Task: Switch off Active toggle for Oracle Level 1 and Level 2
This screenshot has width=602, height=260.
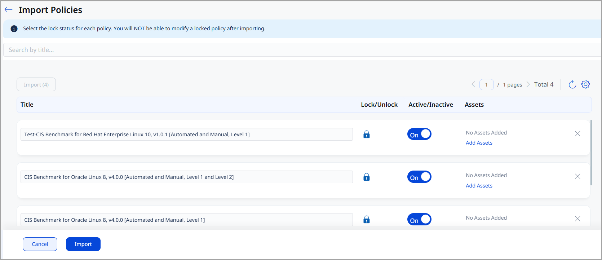Action: pyautogui.click(x=419, y=177)
